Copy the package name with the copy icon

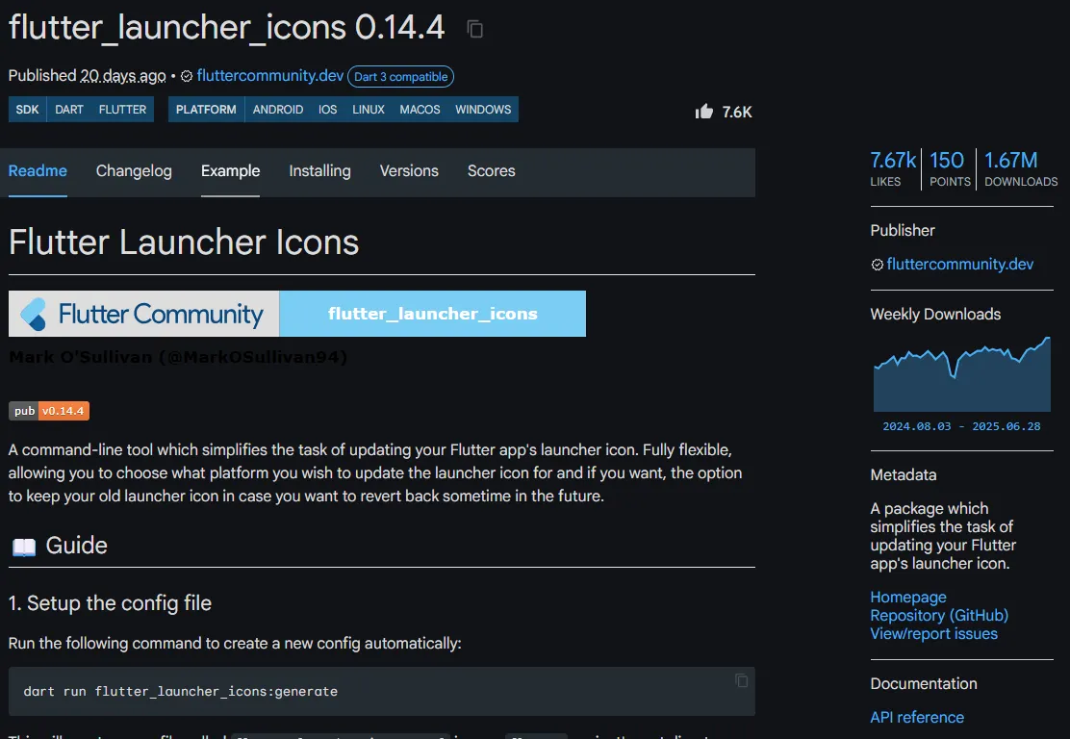click(x=475, y=29)
